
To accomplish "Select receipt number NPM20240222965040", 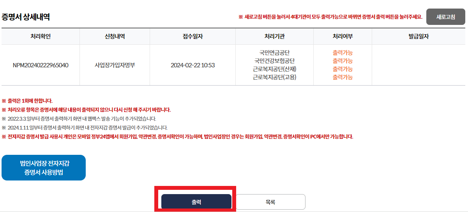I will click(41, 65).
